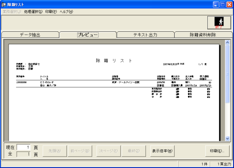The height and width of the screenshot is (168, 234).
Task: Click the 前ページ(B) previous page button
Action: pyautogui.click(x=80, y=151)
